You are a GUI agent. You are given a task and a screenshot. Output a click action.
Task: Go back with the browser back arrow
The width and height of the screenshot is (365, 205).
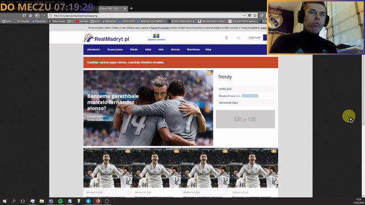[37, 15]
